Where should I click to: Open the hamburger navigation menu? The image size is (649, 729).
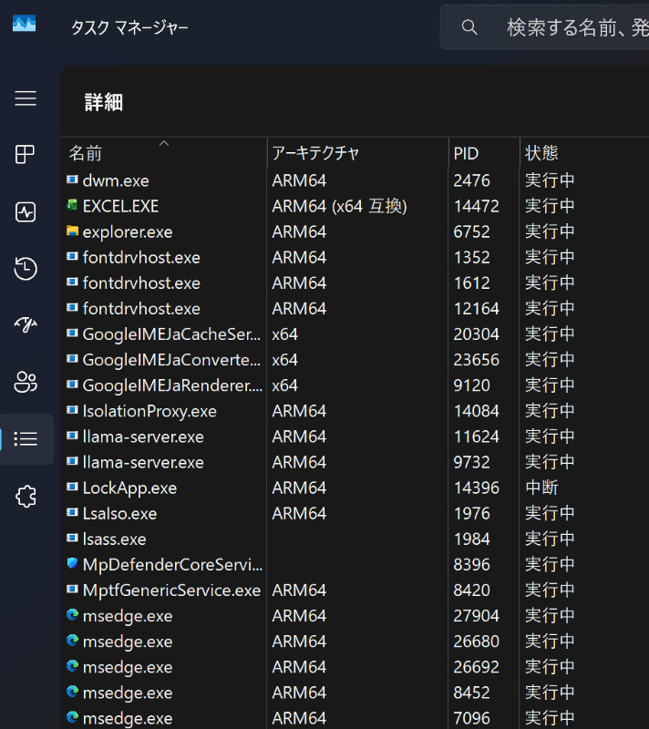click(26, 98)
